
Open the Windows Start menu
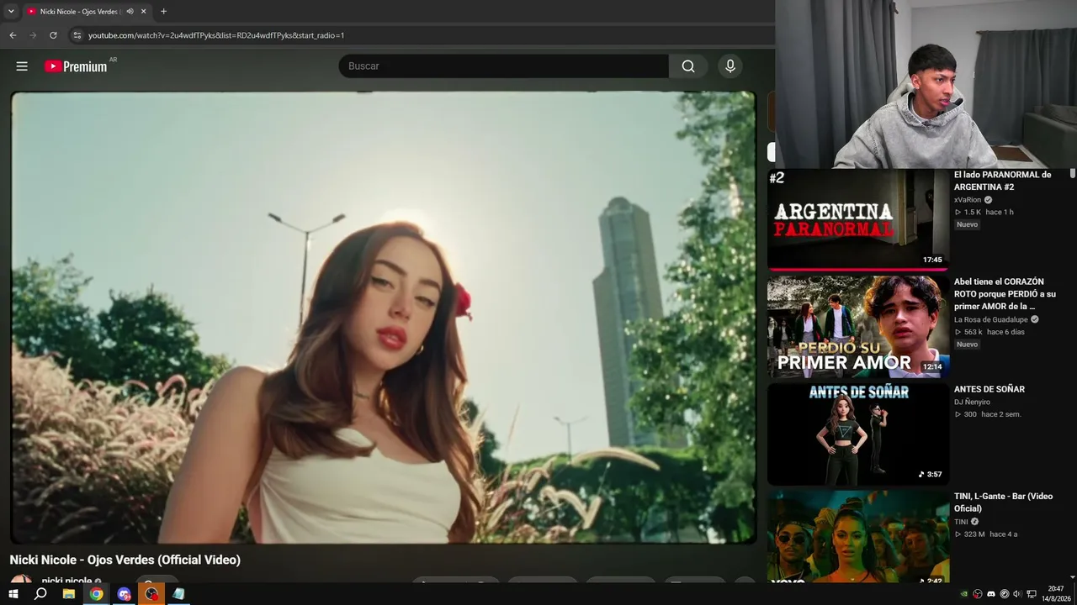point(13,594)
